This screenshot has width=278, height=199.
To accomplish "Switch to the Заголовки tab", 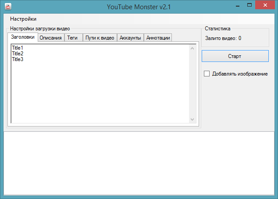I will point(23,37).
